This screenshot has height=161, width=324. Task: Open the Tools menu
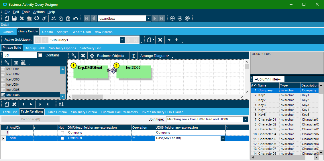click(26, 12)
